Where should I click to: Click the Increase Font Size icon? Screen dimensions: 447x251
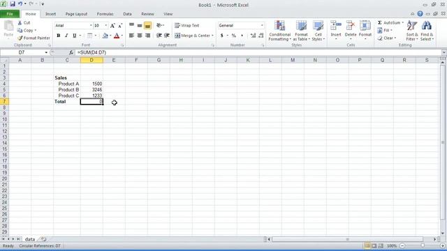click(x=112, y=26)
